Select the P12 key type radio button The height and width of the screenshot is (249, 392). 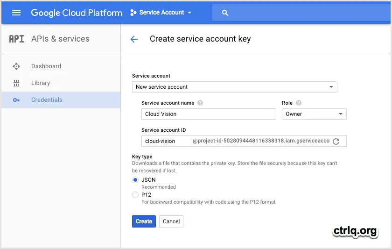pyautogui.click(x=135, y=195)
